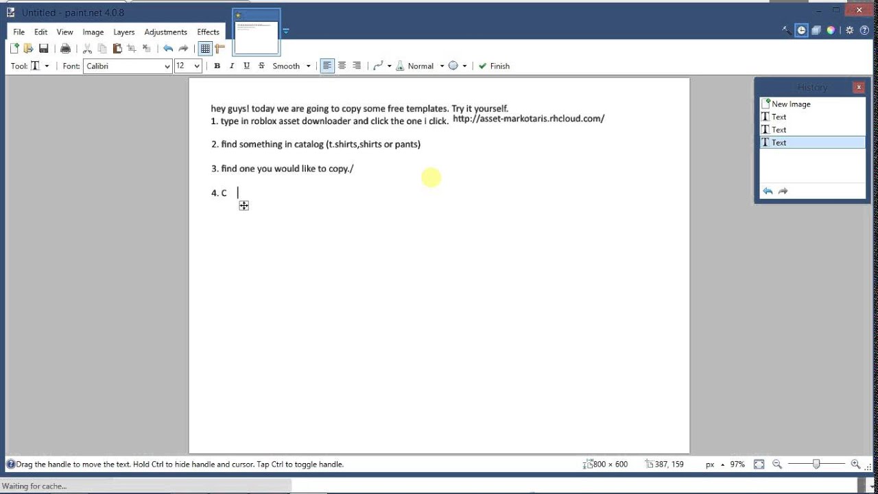
Task: Open the Smooth rendering mode dropdown
Action: click(x=292, y=66)
